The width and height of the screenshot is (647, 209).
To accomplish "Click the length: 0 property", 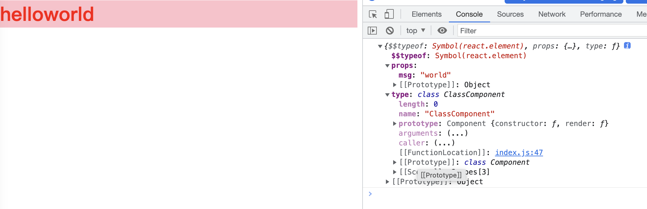I will point(418,104).
